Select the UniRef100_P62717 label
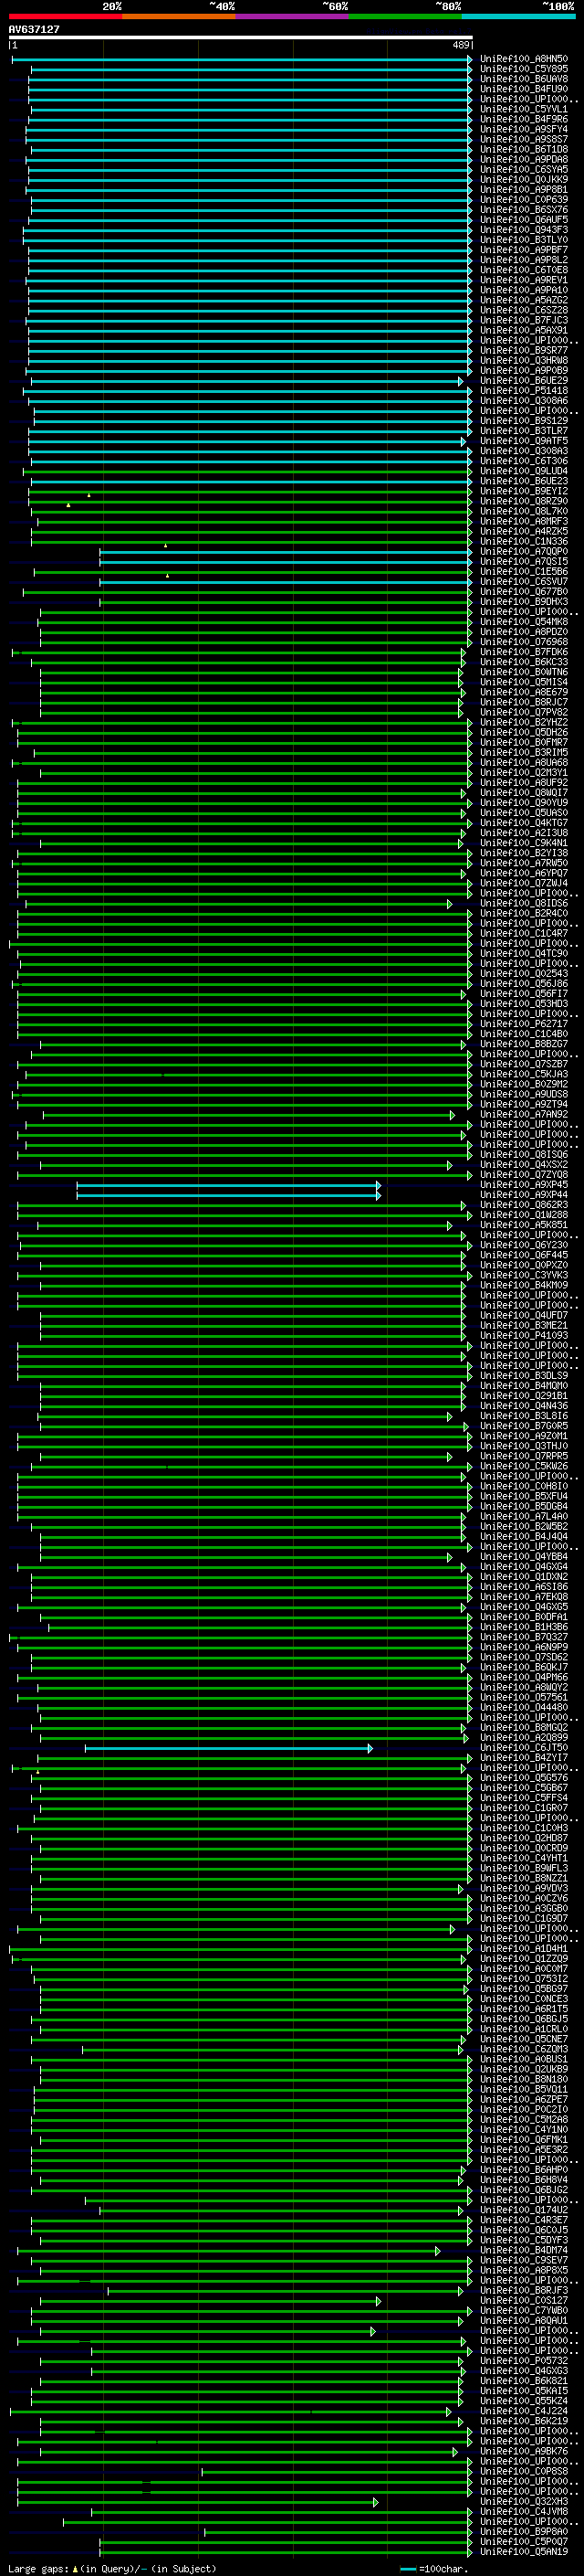The image size is (584, 2576). click(x=524, y=1024)
